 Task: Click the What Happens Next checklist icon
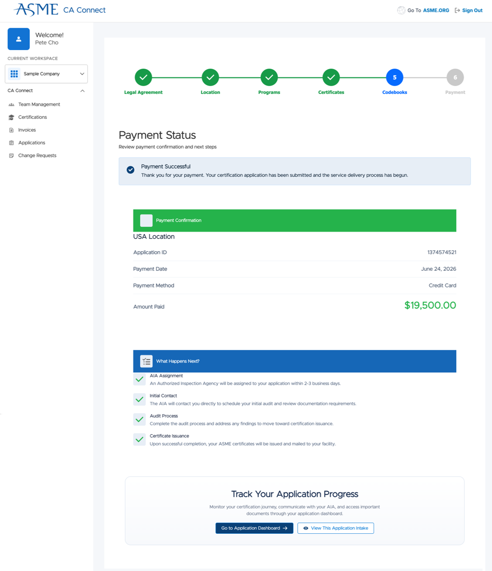point(146,361)
